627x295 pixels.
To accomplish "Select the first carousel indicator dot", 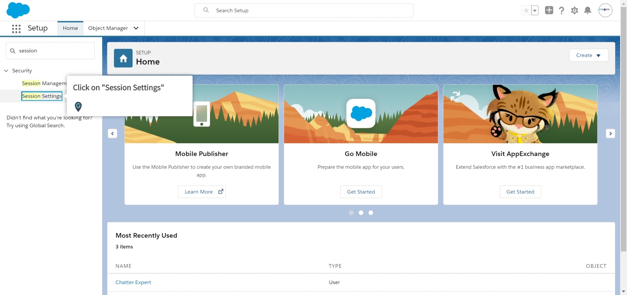I will (351, 213).
